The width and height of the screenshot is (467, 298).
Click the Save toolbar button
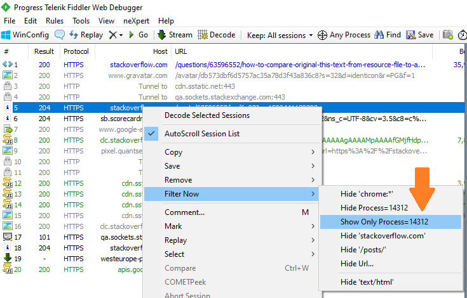pyautogui.click(x=419, y=35)
